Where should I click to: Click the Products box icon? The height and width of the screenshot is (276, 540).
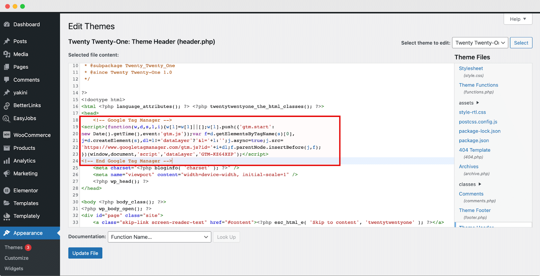(x=7, y=148)
